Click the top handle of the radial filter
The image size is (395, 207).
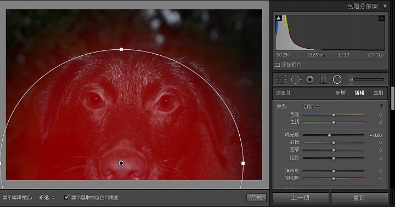click(121, 49)
